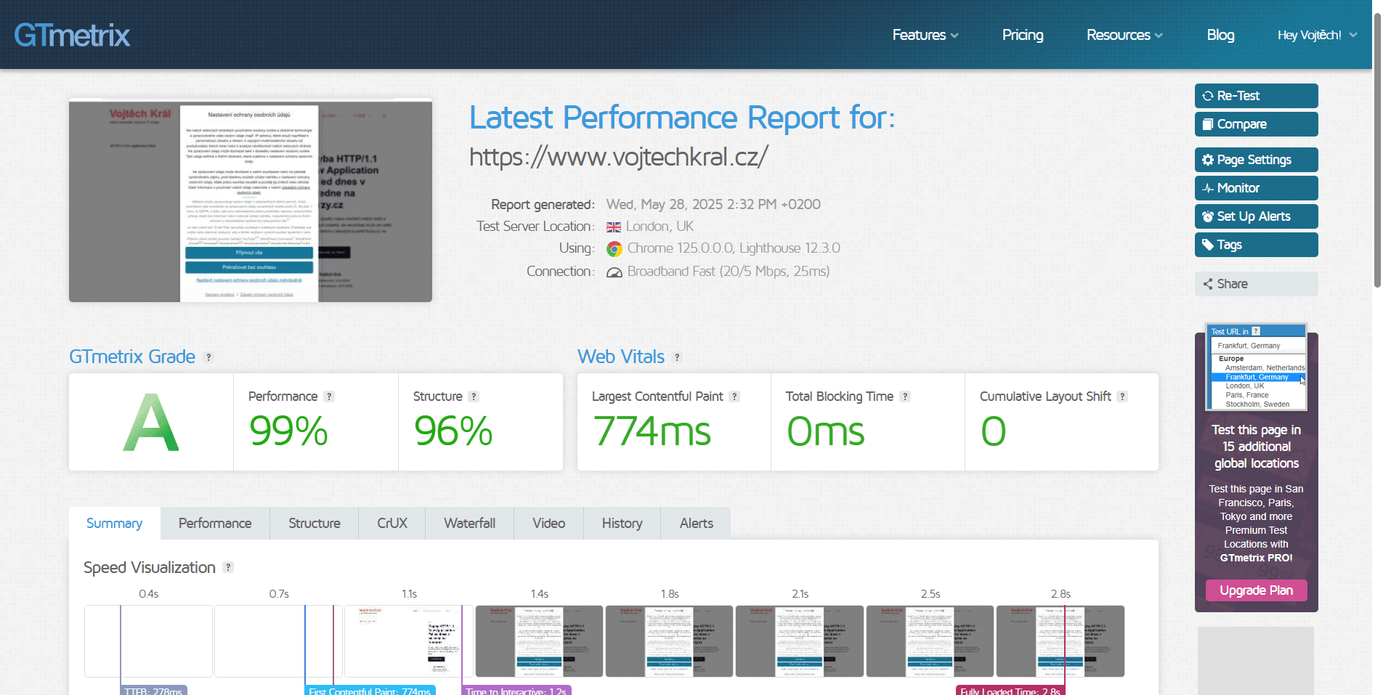This screenshot has height=695, width=1383.
Task: Click the Upgrade Plan button
Action: (1256, 590)
